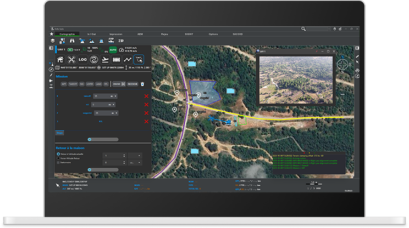Switch to the SIGINT tab
The width and height of the screenshot is (409, 228).
[x=189, y=34]
